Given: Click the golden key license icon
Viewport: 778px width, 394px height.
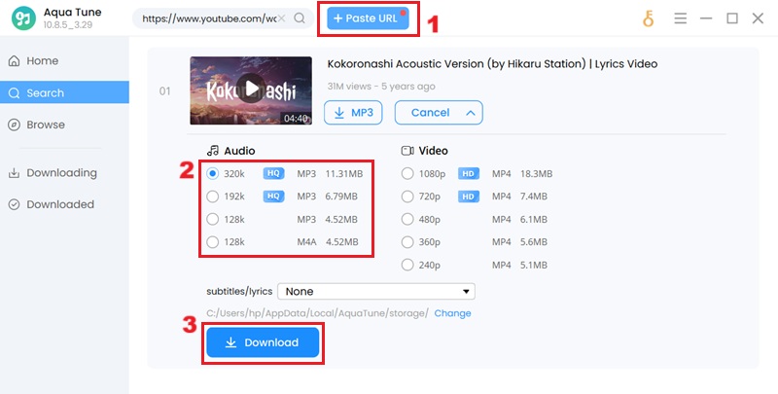Looking at the screenshot, I should [649, 18].
